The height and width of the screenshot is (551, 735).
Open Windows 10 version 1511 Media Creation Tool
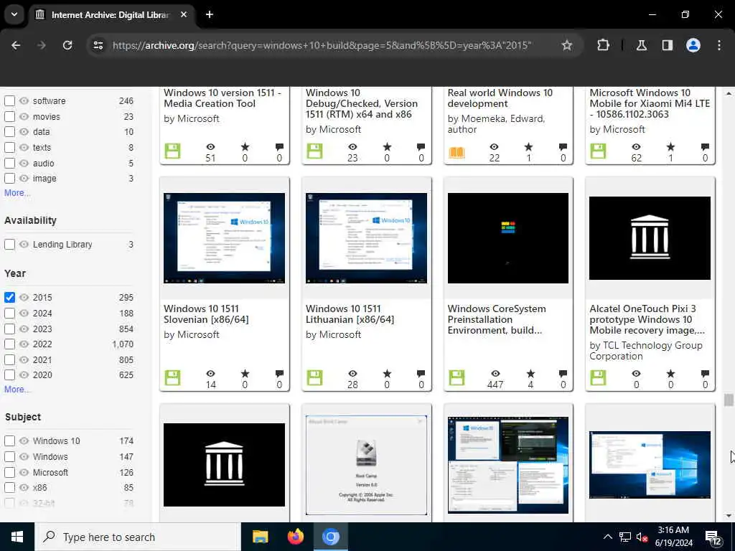point(223,98)
